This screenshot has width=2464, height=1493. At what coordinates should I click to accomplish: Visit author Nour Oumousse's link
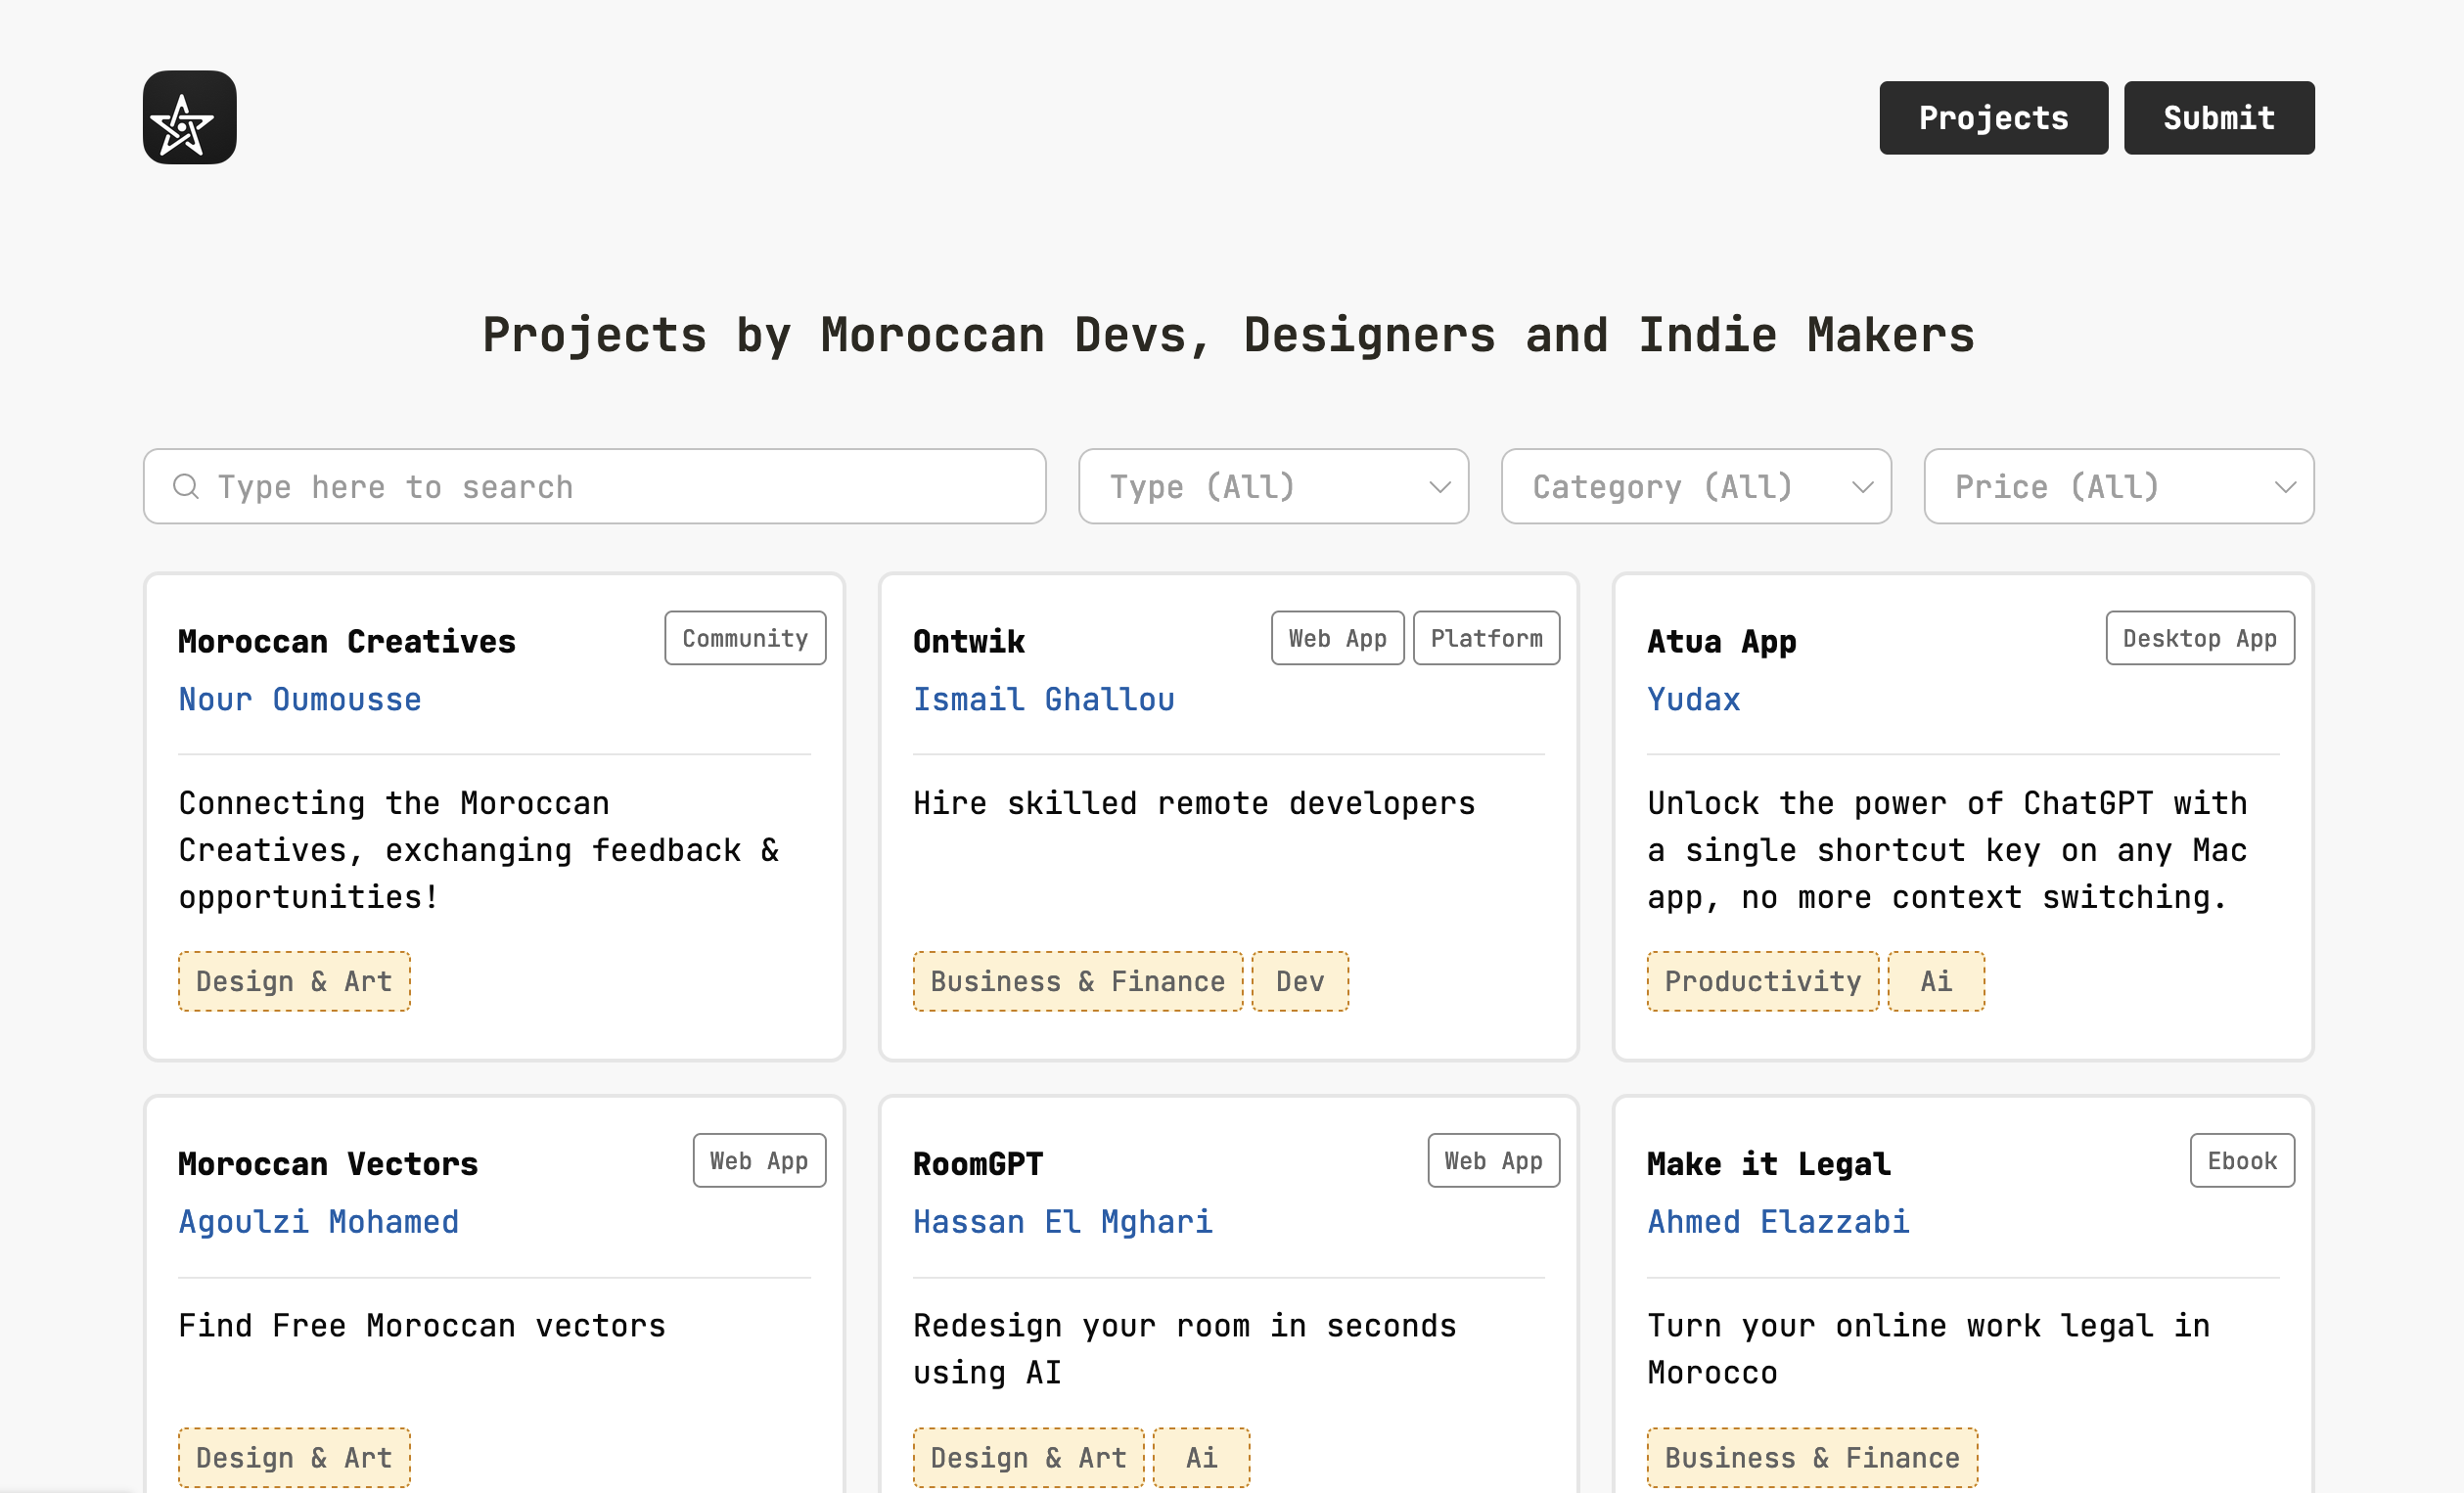pos(300,700)
